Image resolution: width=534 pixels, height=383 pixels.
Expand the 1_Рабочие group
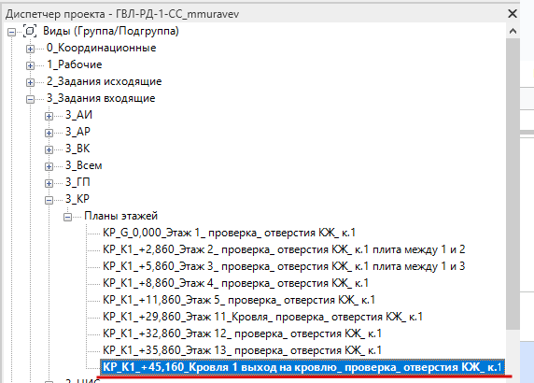(30, 65)
